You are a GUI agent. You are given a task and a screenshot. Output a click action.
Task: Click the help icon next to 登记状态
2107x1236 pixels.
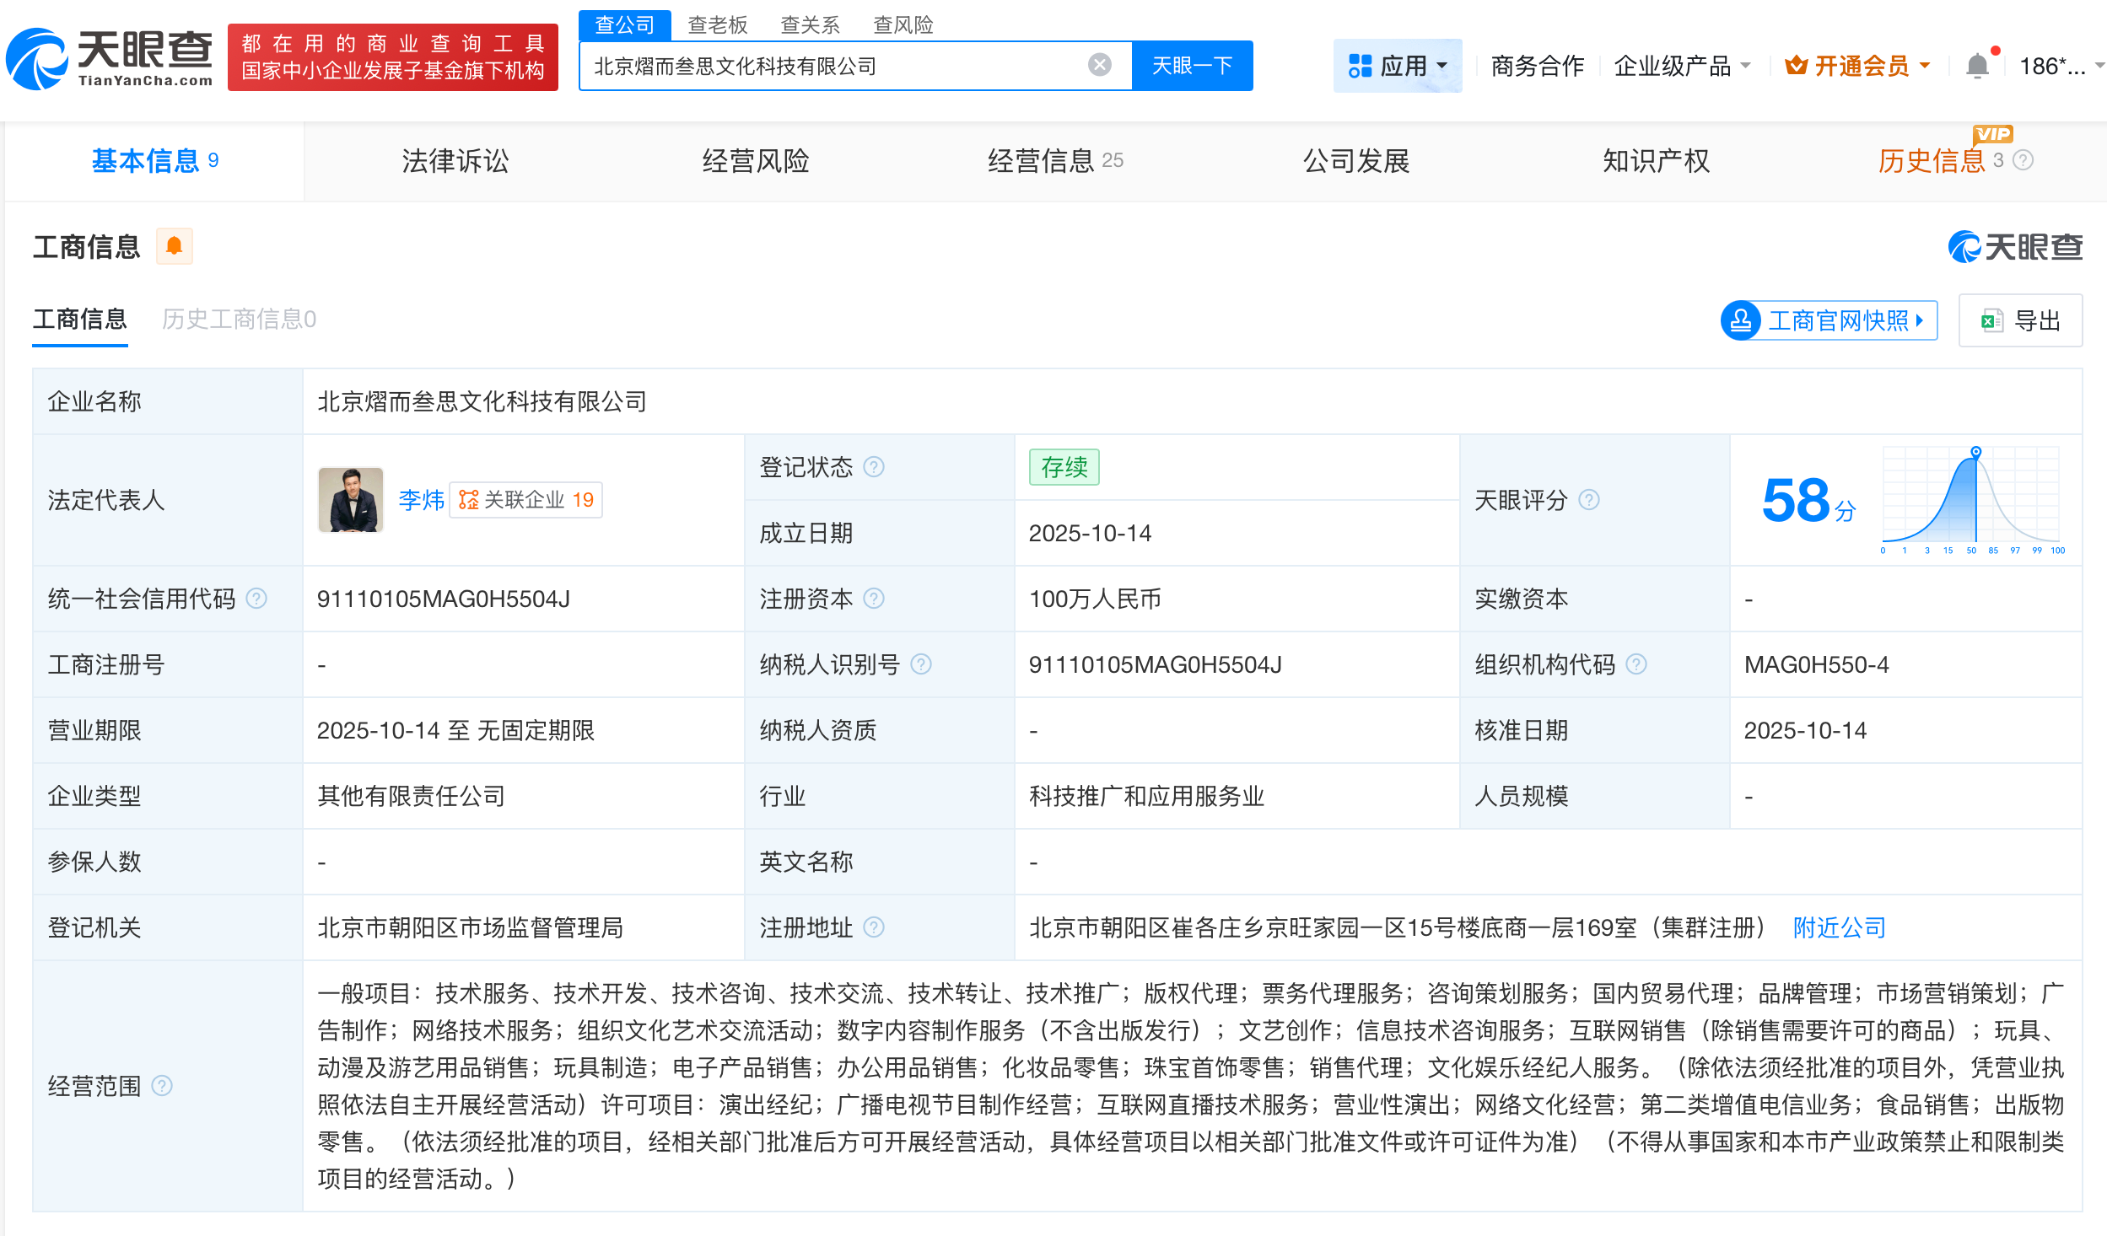[876, 467]
